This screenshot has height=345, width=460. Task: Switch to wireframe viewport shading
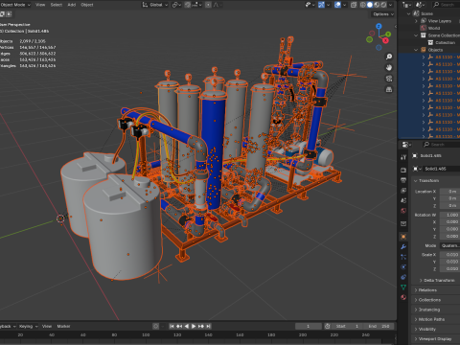pyautogui.click(x=363, y=5)
